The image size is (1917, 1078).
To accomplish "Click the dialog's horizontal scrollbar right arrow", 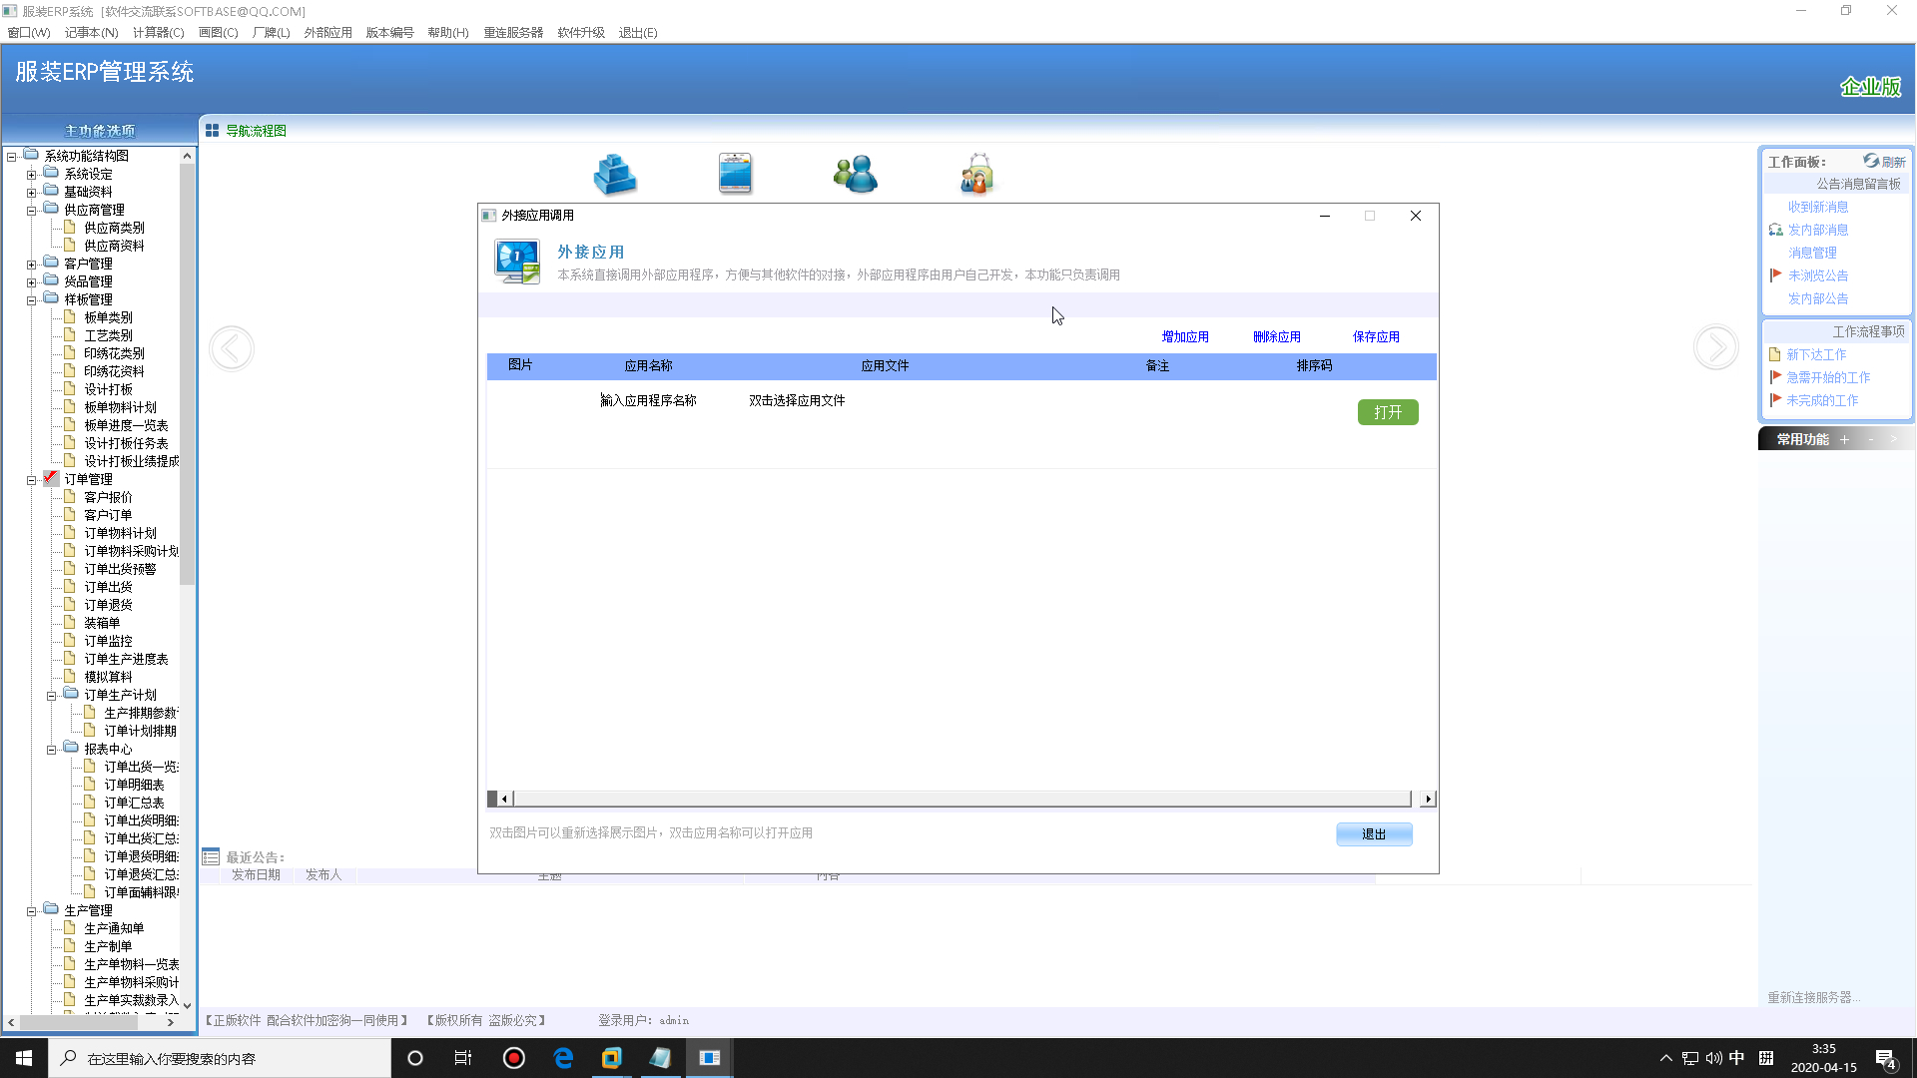I will (x=1428, y=799).
